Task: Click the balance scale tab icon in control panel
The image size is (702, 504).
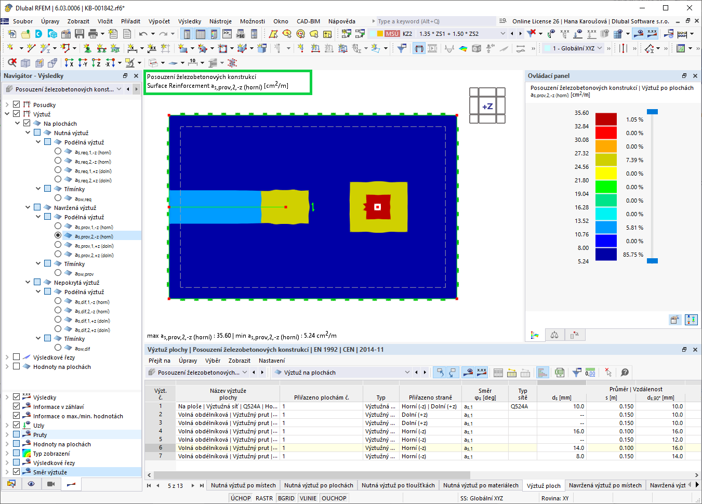Action: [554, 335]
